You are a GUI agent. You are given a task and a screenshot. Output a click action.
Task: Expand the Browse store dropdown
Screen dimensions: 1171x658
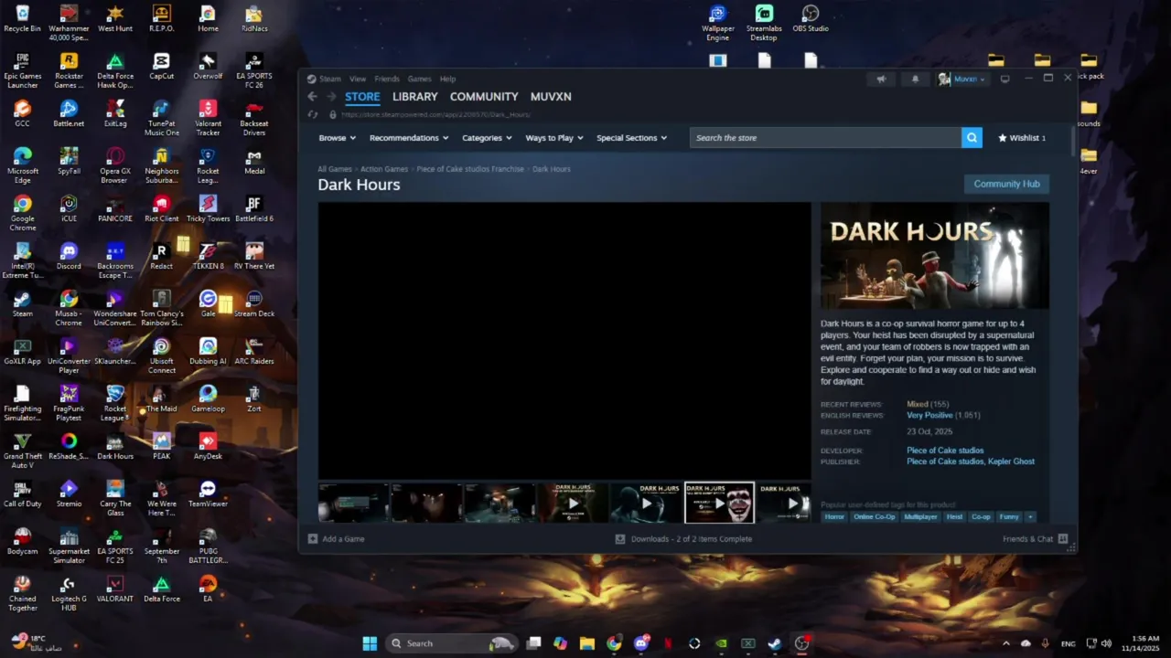click(x=337, y=138)
